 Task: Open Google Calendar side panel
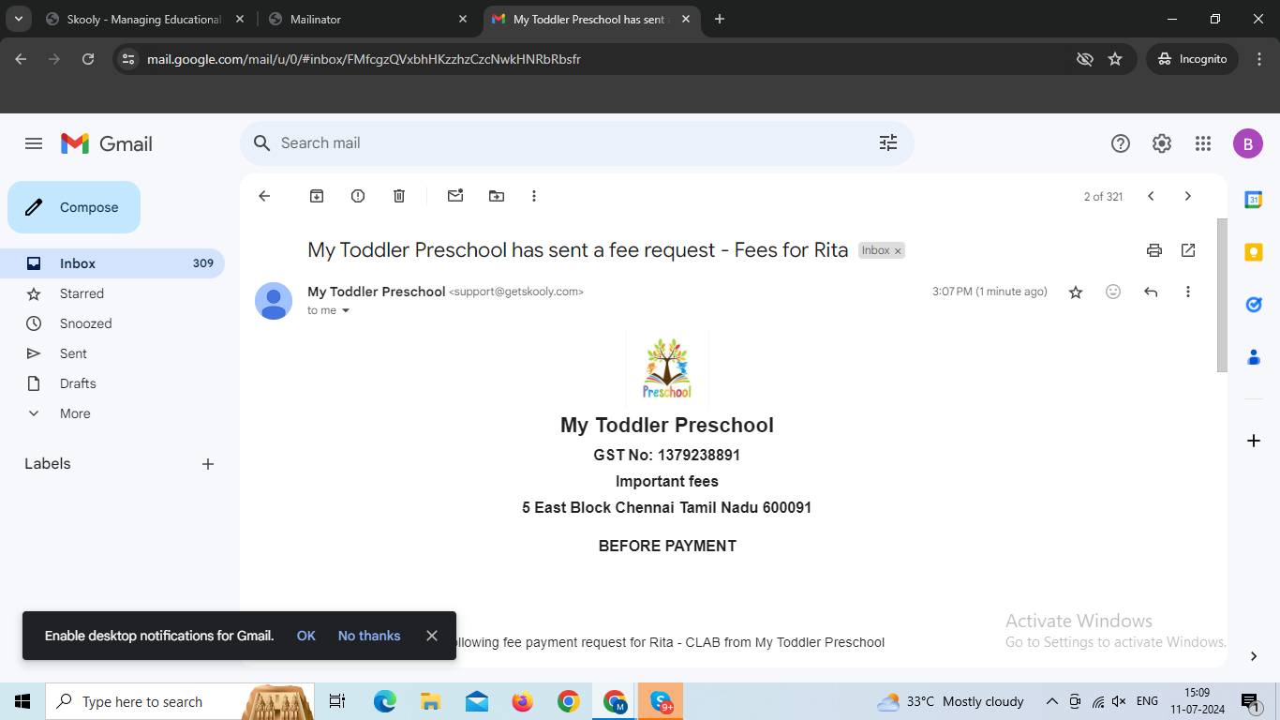pyautogui.click(x=1254, y=200)
